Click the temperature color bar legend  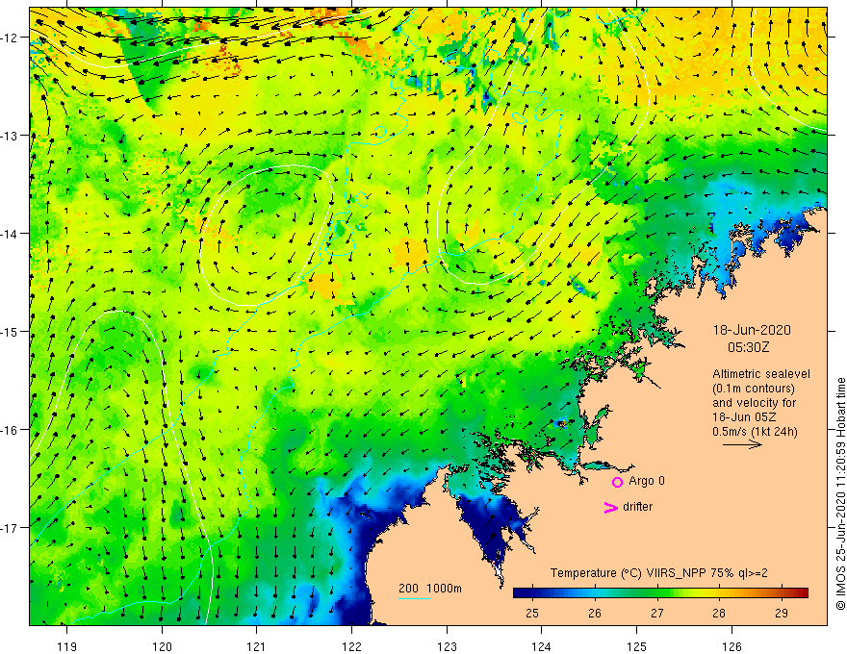pos(660,592)
